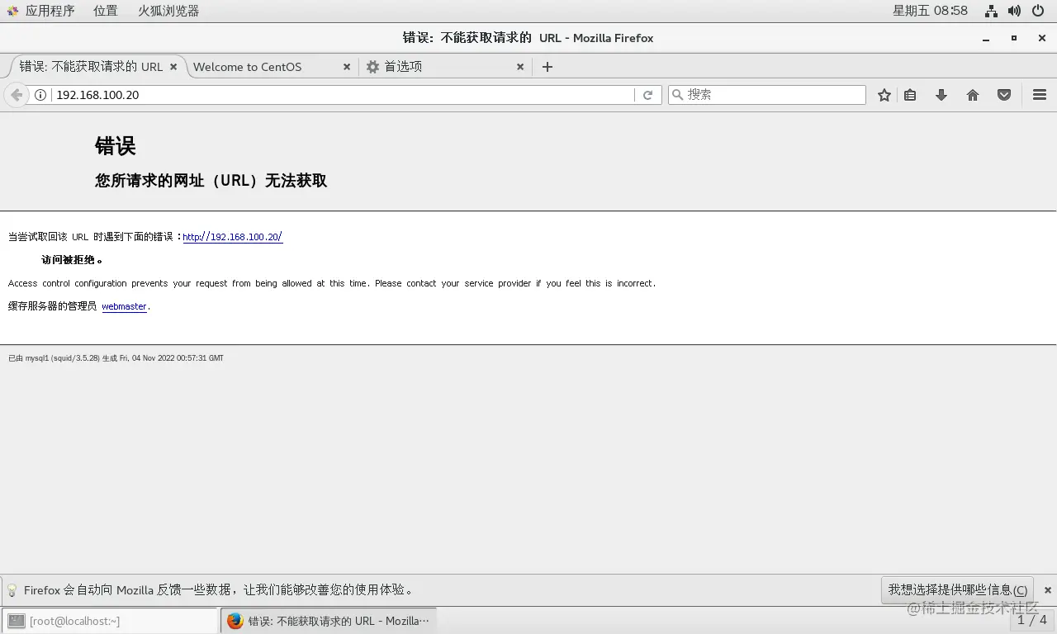Open the Pocket icon
1057x634 pixels.
(x=1004, y=95)
